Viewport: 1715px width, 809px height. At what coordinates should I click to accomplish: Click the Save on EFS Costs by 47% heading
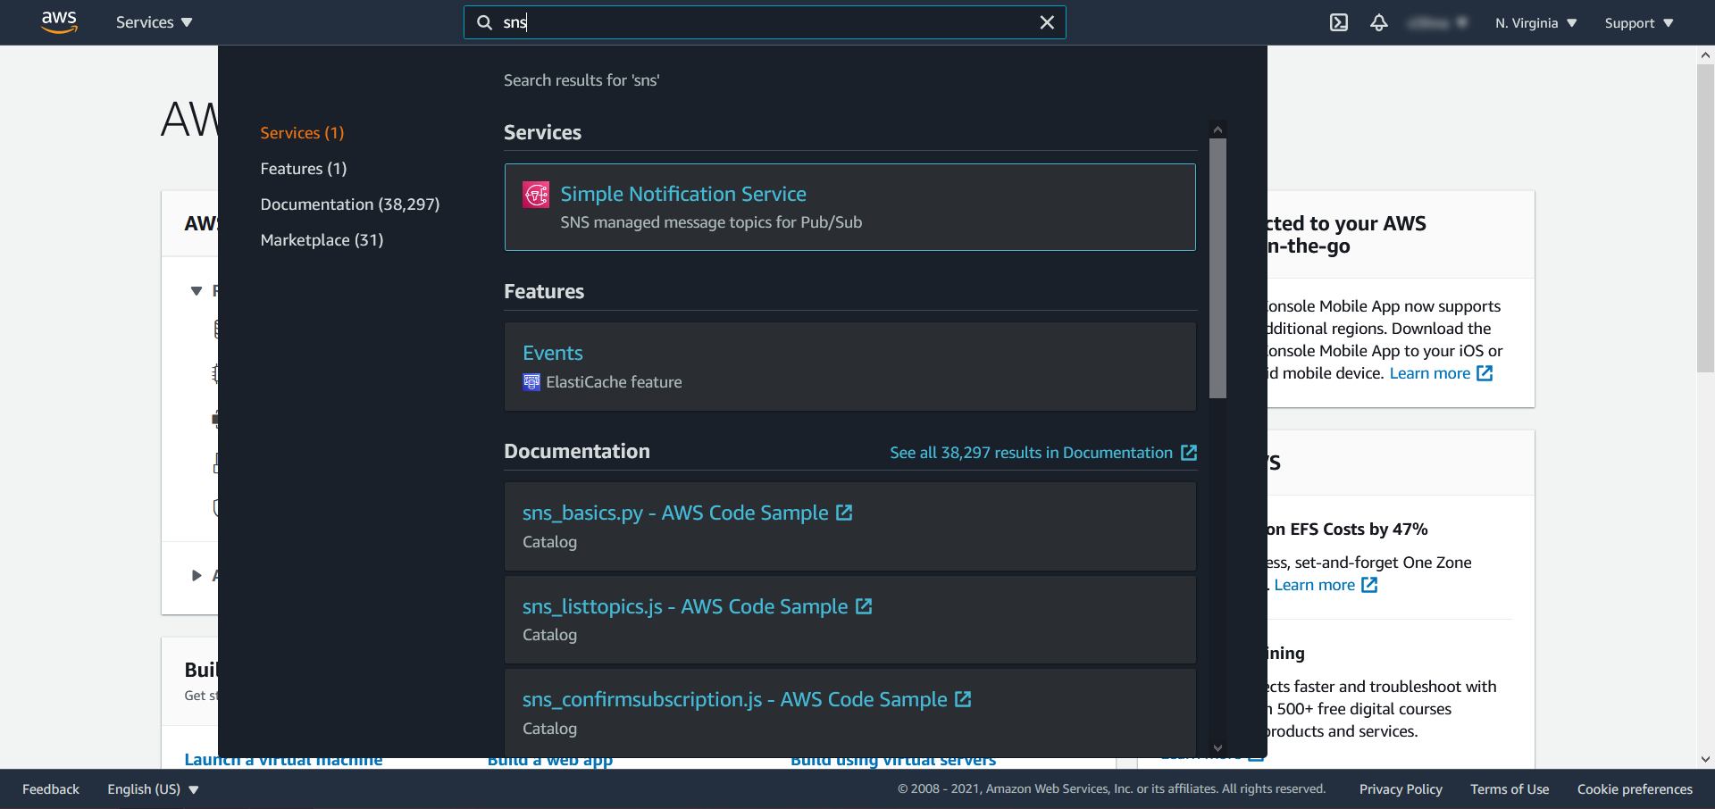[x=1347, y=530]
